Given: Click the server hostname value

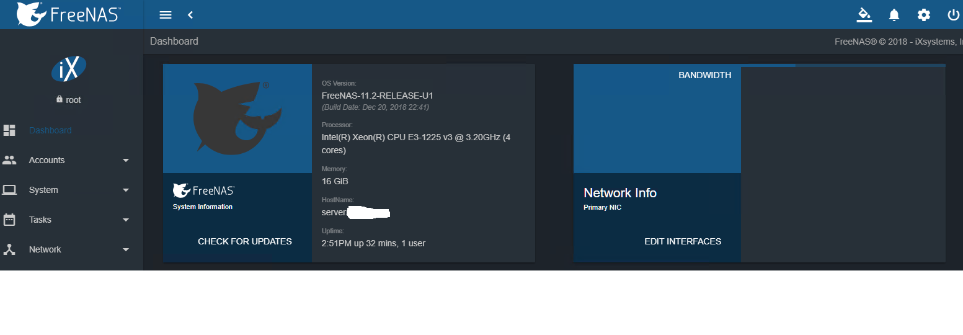Looking at the screenshot, I should 355,212.
